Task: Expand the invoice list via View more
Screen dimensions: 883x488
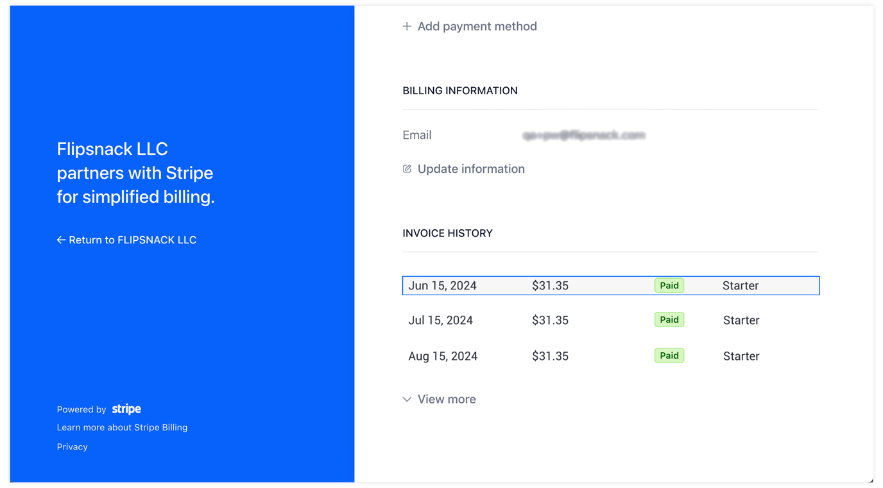Action: (x=446, y=399)
